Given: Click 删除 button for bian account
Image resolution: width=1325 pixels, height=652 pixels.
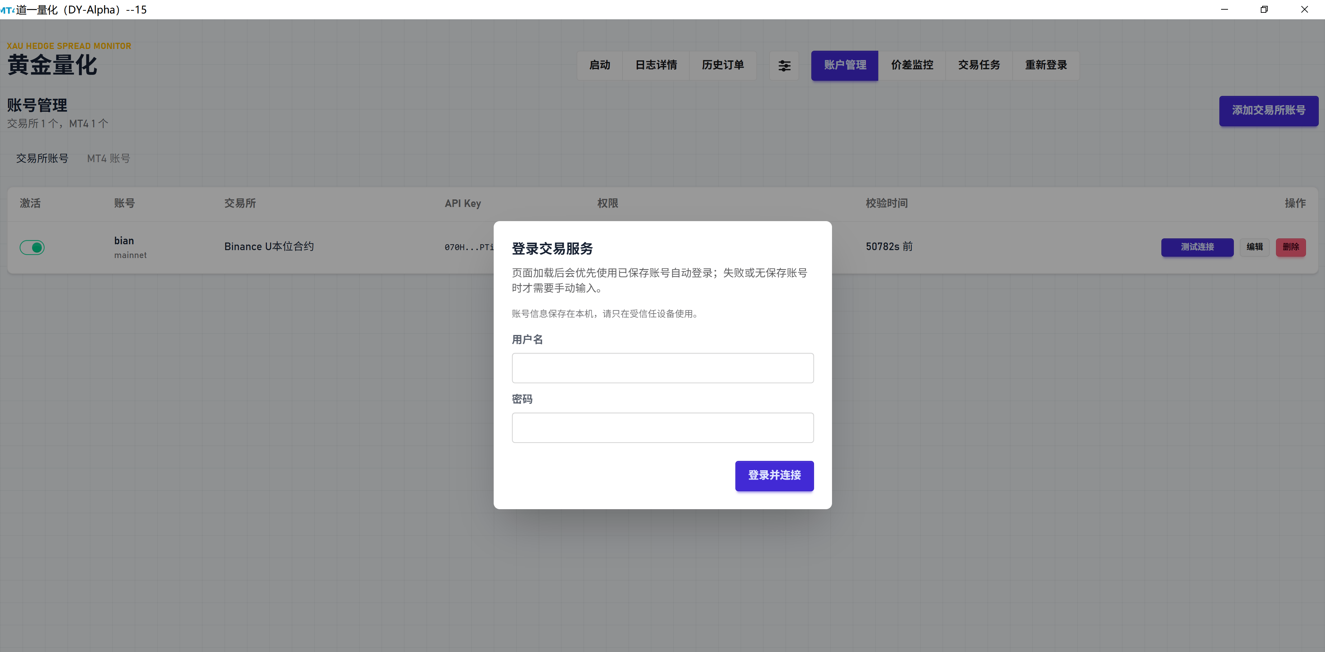Looking at the screenshot, I should point(1290,247).
